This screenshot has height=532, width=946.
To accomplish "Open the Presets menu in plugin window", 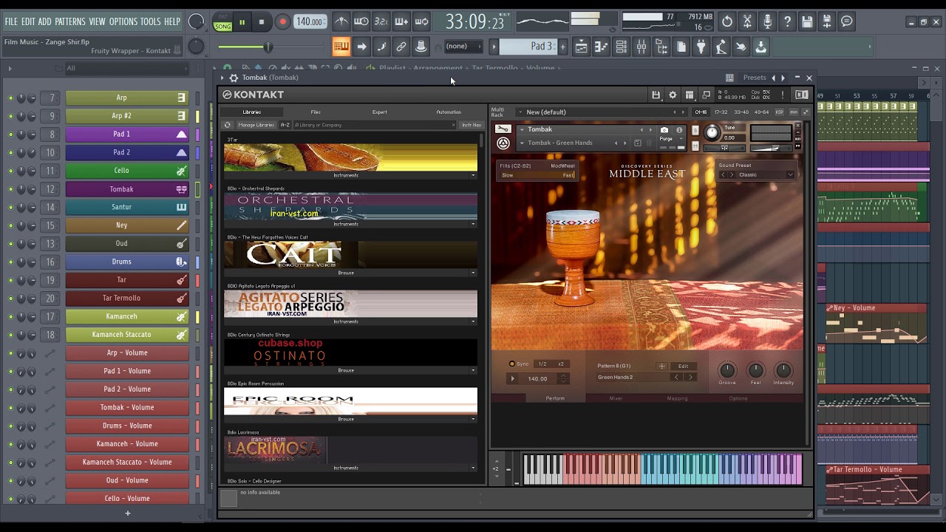I will pyautogui.click(x=755, y=78).
